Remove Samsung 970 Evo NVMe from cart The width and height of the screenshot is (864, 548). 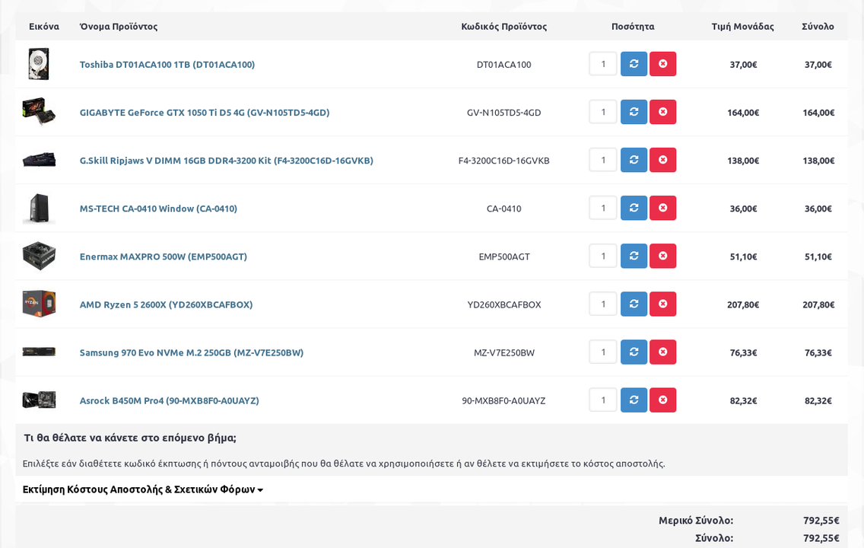(x=663, y=352)
